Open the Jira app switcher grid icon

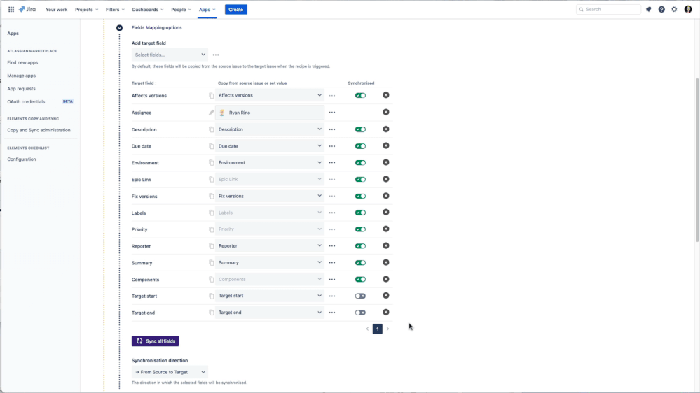[x=11, y=10]
